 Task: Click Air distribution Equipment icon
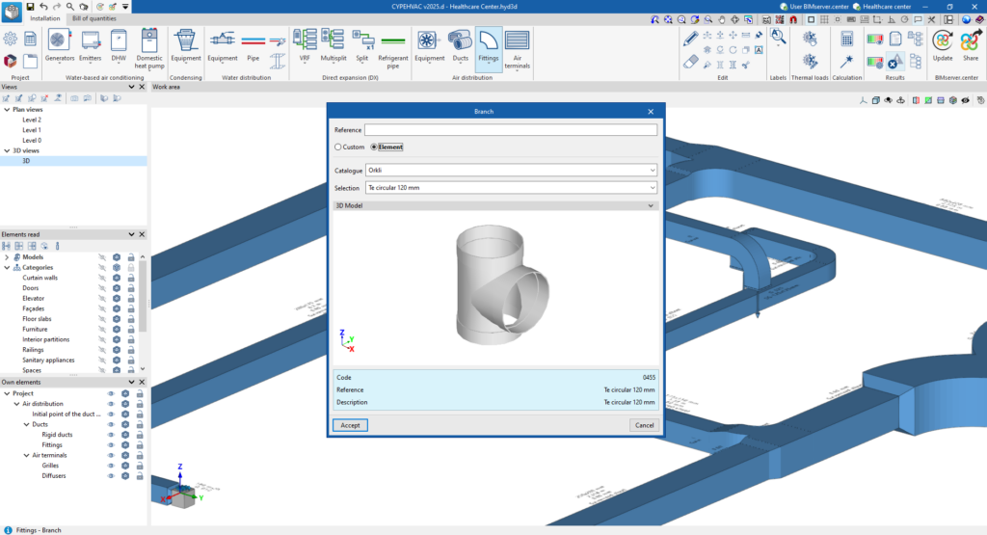tap(429, 46)
